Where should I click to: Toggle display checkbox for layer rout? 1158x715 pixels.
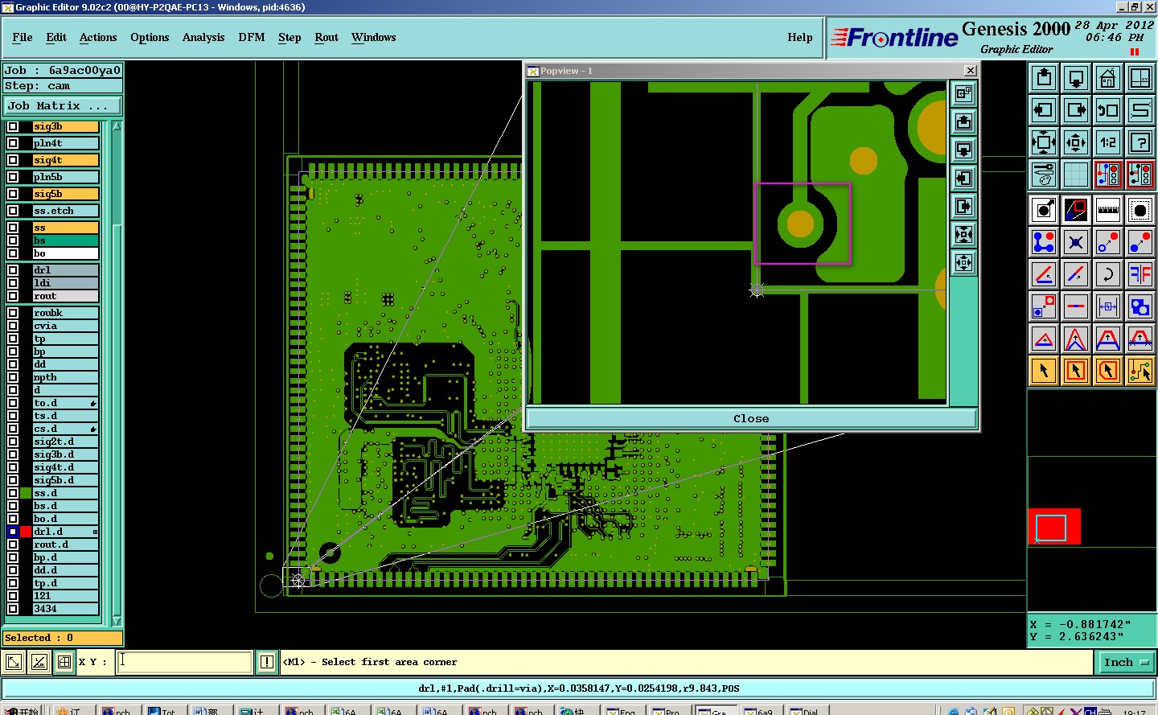tap(13, 296)
